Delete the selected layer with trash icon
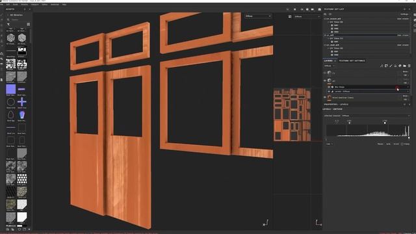The width and height of the screenshot is (416, 234). [409, 66]
